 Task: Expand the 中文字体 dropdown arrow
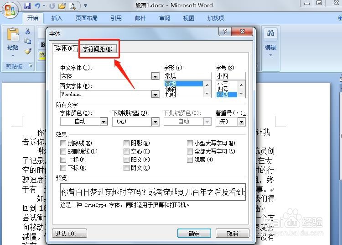155,76
